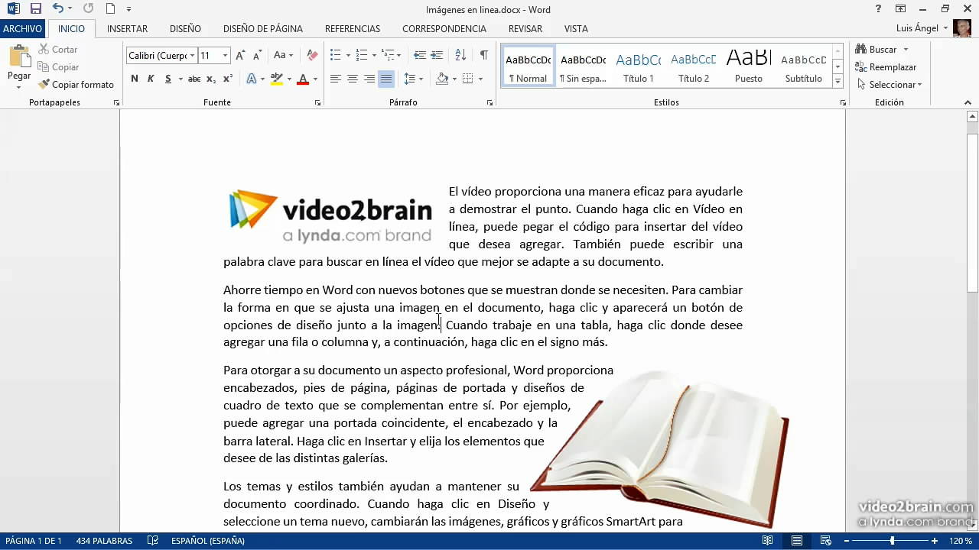Select the Sin espaciado style

click(583, 67)
